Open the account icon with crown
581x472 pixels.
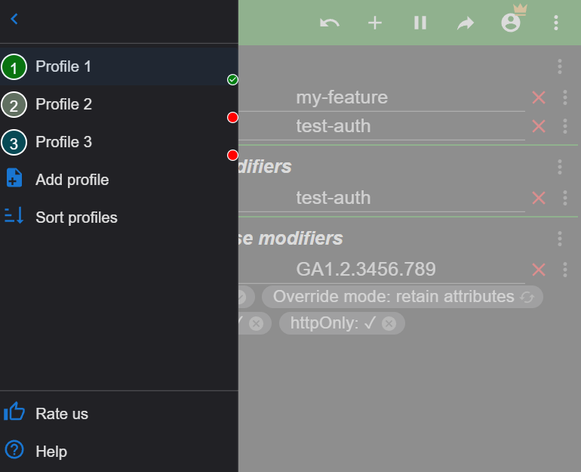point(511,23)
